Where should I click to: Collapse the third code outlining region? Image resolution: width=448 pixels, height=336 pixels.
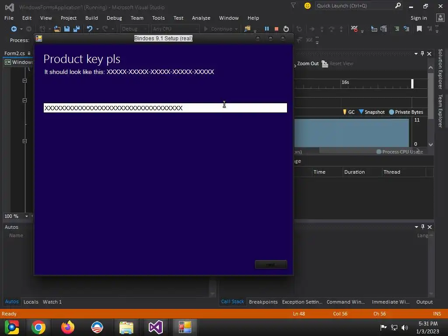25,141
